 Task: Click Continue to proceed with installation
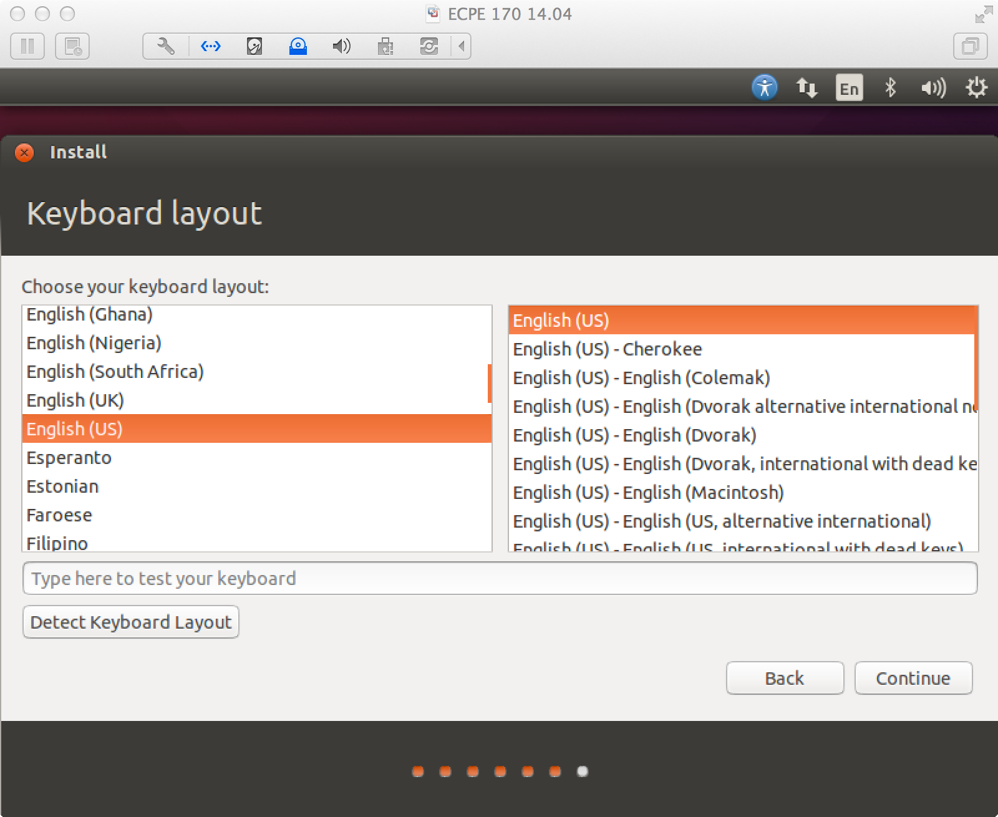[x=913, y=678]
